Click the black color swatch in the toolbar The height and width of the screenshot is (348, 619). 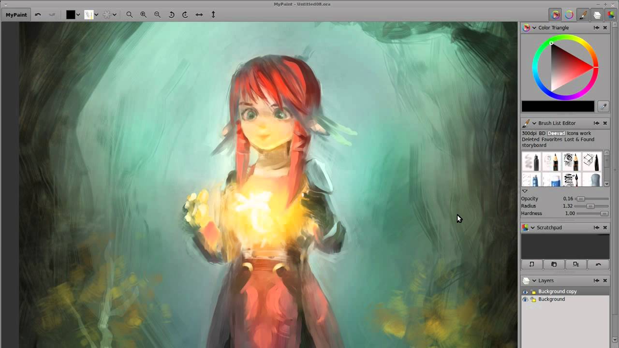[71, 14]
